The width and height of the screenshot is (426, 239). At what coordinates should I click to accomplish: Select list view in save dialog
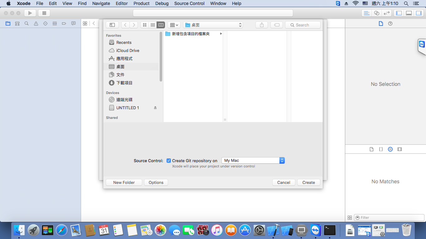point(153,25)
